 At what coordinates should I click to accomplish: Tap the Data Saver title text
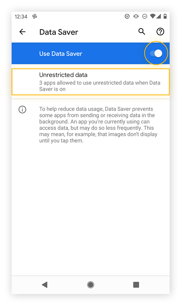(x=58, y=32)
